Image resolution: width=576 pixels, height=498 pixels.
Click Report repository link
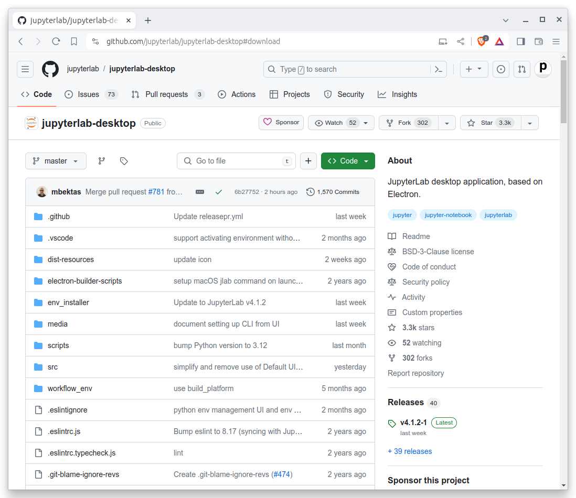click(416, 373)
